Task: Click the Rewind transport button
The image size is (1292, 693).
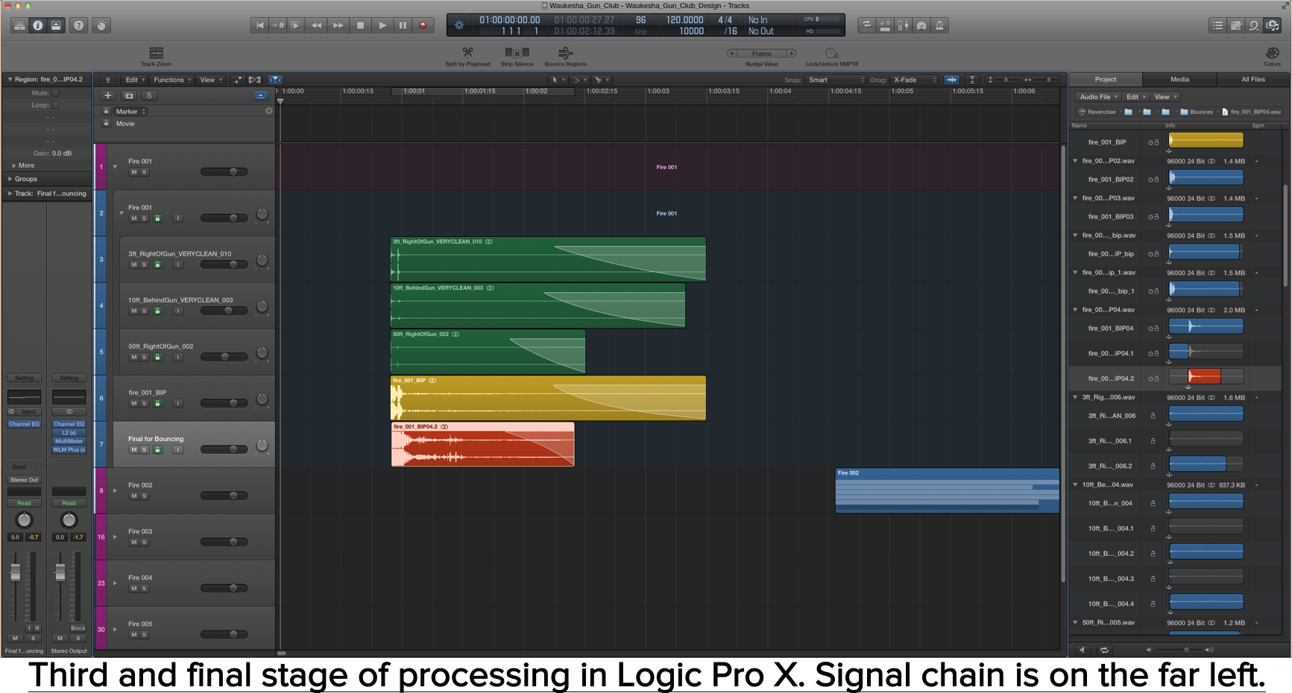Action: (316, 25)
